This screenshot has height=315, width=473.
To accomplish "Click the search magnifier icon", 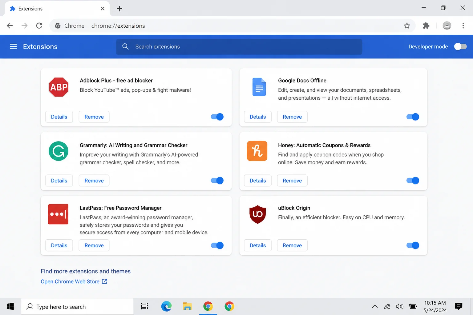I will tap(125, 46).
